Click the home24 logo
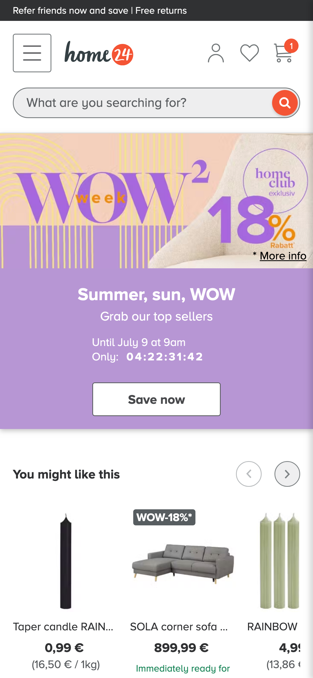The width and height of the screenshot is (313, 678). [x=99, y=53]
